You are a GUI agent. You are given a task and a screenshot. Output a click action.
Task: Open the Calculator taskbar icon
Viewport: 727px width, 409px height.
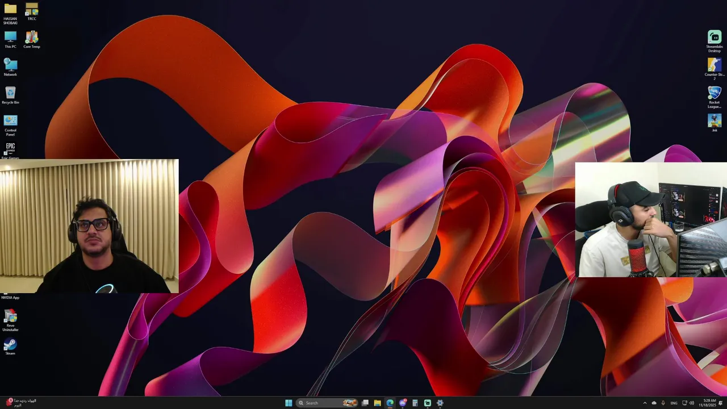(x=415, y=403)
